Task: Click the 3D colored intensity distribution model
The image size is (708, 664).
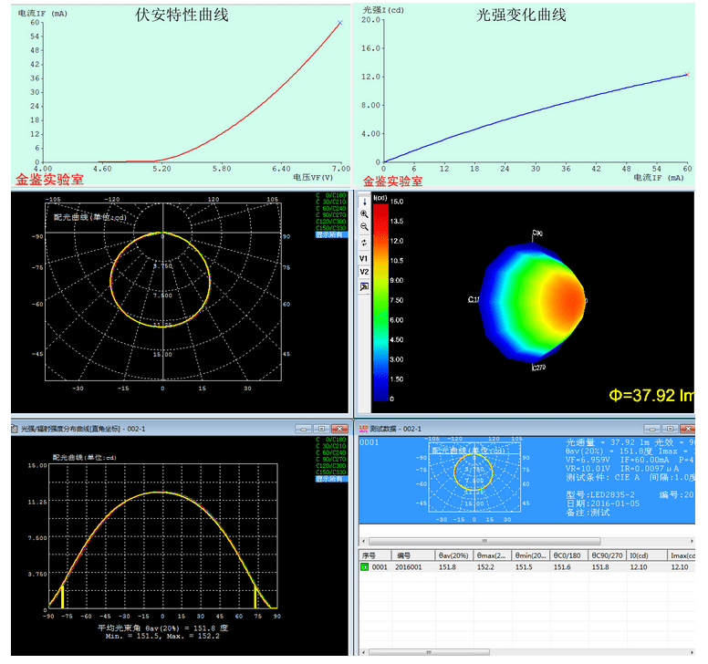Action: tap(533, 302)
